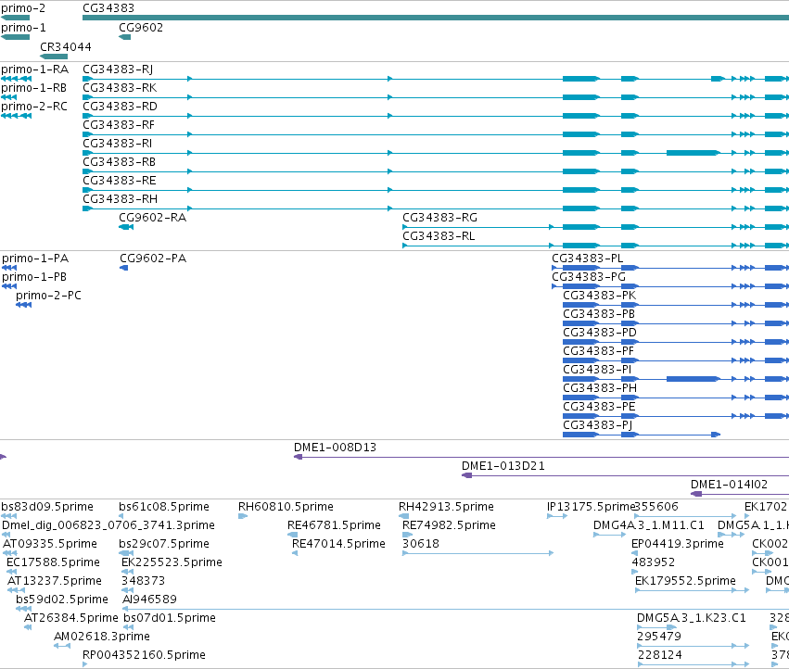The width and height of the screenshot is (789, 669).
Task: Click the EP04419.3prime EST label
Action: 678,544
